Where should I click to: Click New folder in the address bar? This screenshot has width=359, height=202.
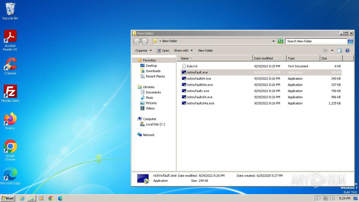[170, 41]
